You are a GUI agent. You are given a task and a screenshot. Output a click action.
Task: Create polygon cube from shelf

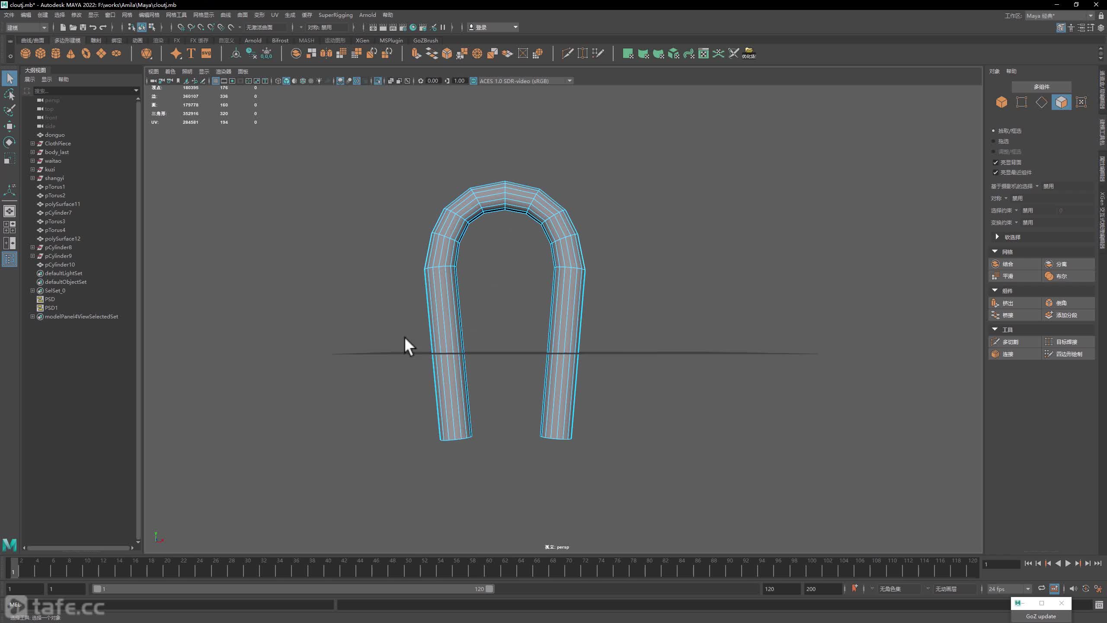(41, 54)
